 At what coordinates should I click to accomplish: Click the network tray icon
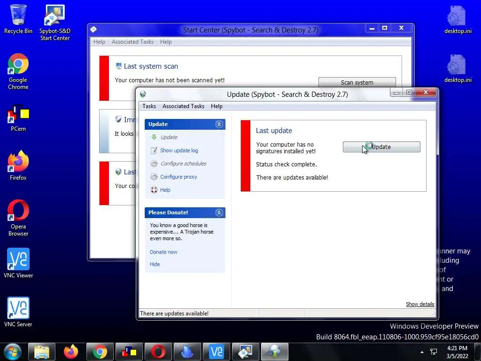click(x=434, y=352)
